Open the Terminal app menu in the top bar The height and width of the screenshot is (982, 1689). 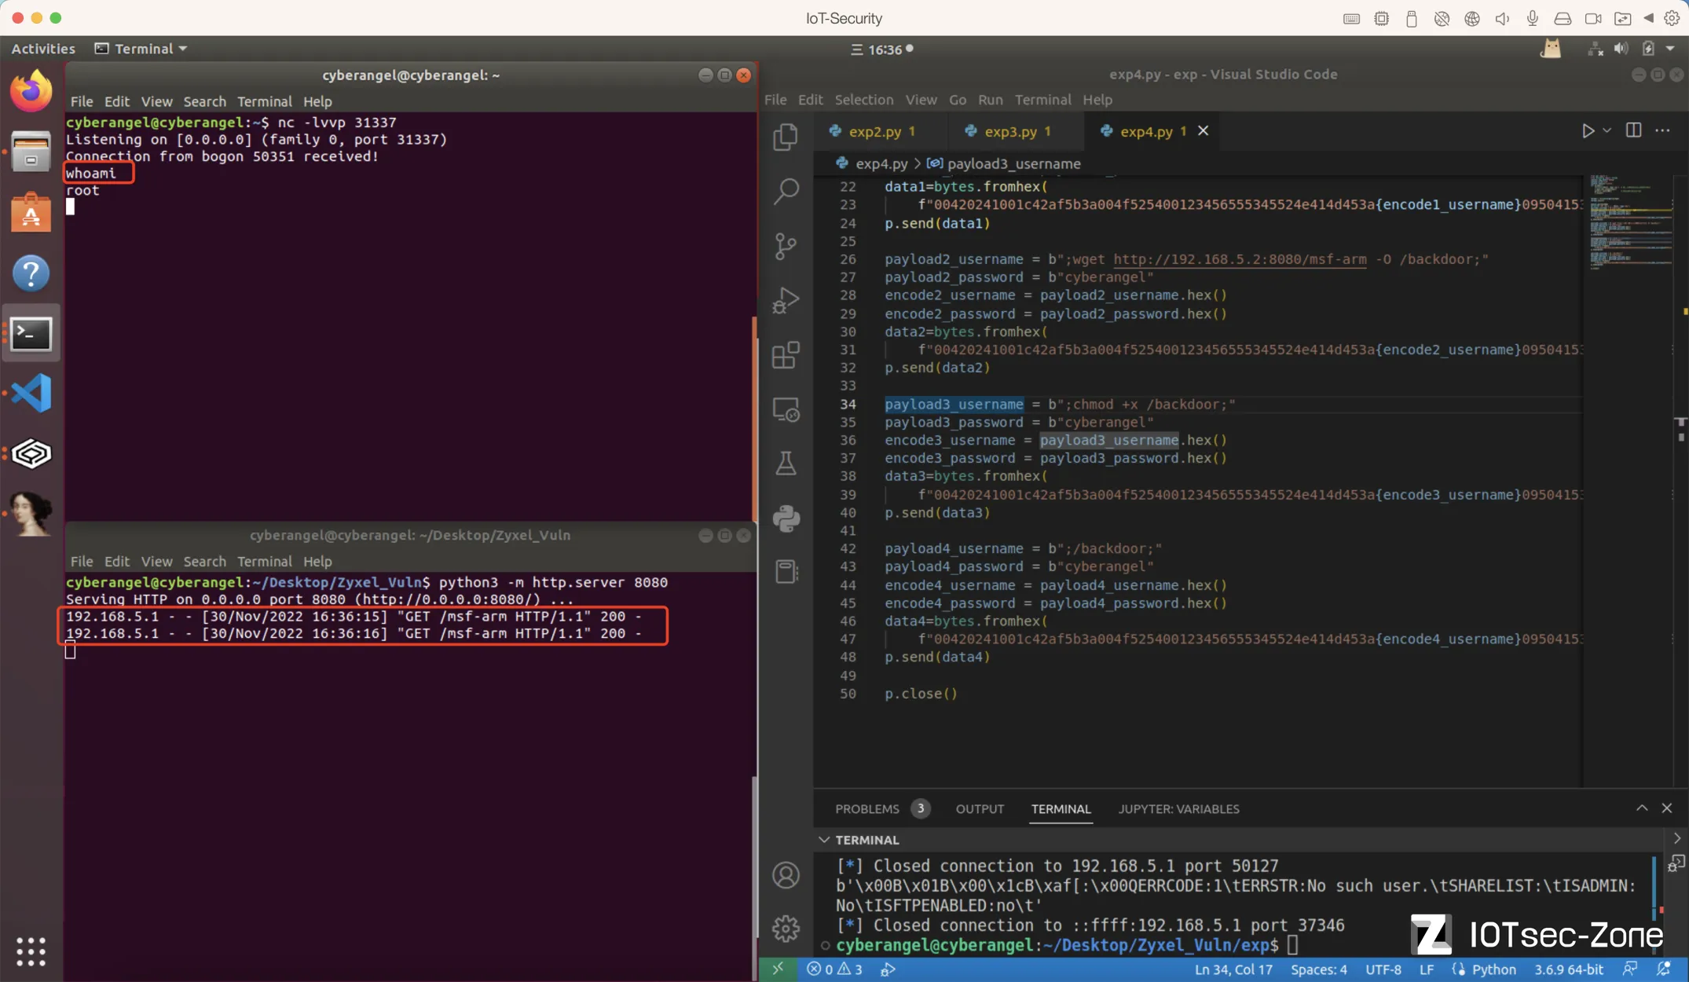tap(141, 49)
